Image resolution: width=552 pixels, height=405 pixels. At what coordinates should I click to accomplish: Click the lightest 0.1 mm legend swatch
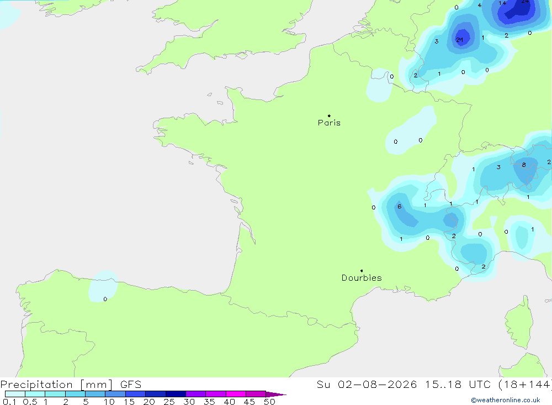coord(15,394)
